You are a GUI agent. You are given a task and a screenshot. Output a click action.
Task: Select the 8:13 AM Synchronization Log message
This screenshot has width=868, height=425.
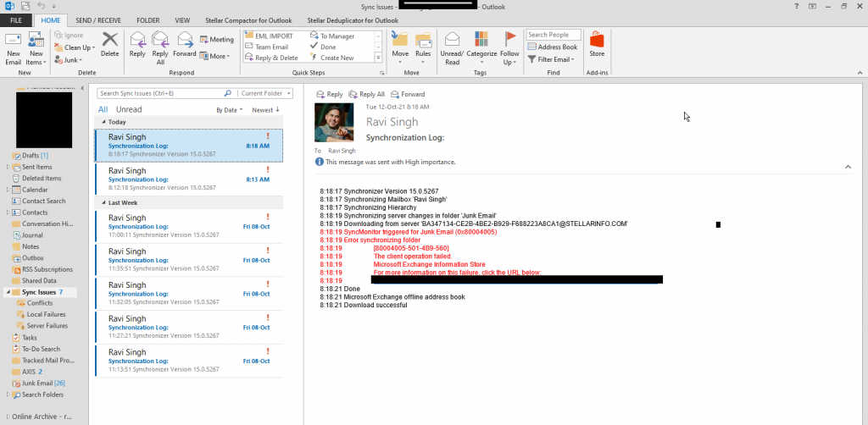point(189,179)
